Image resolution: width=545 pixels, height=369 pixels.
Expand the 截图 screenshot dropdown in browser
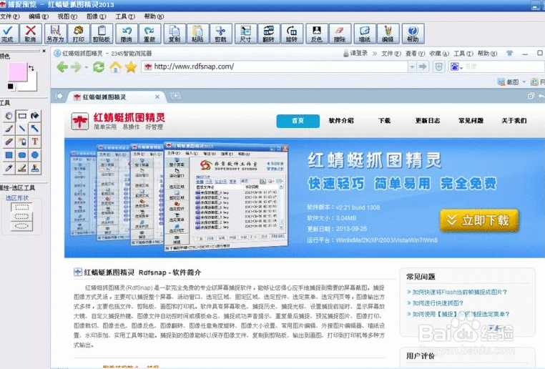point(524,82)
